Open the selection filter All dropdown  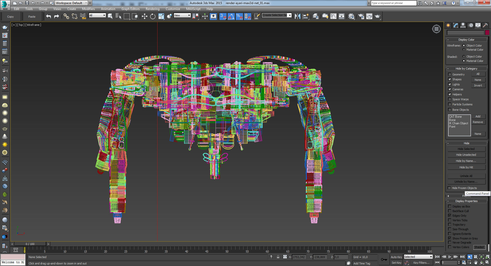tap(97, 15)
